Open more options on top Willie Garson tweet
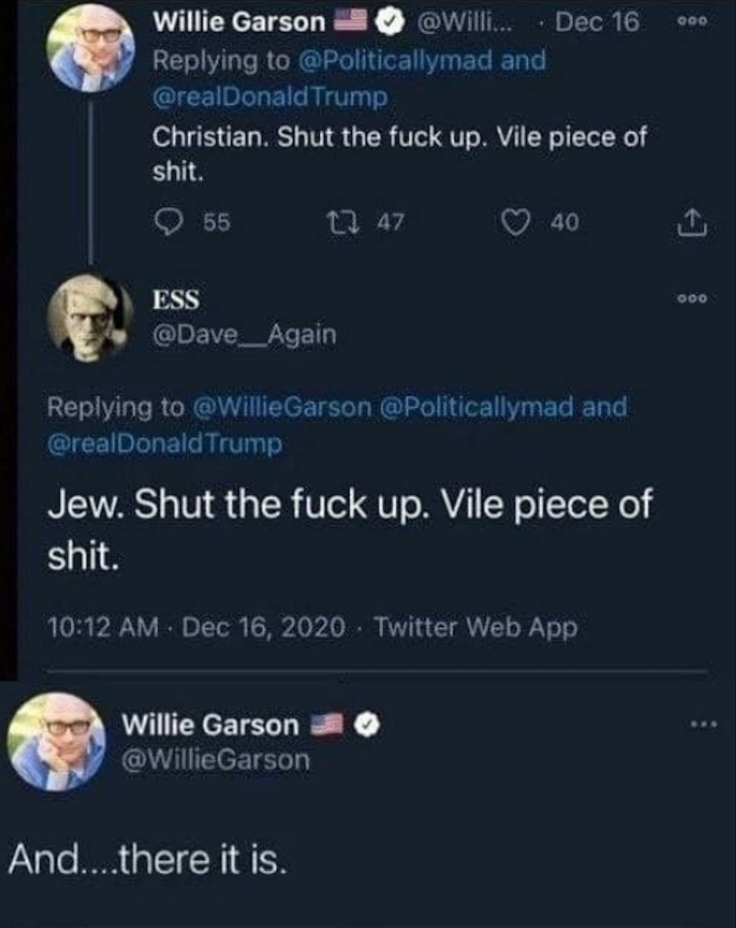The width and height of the screenshot is (736, 928). coord(692,21)
